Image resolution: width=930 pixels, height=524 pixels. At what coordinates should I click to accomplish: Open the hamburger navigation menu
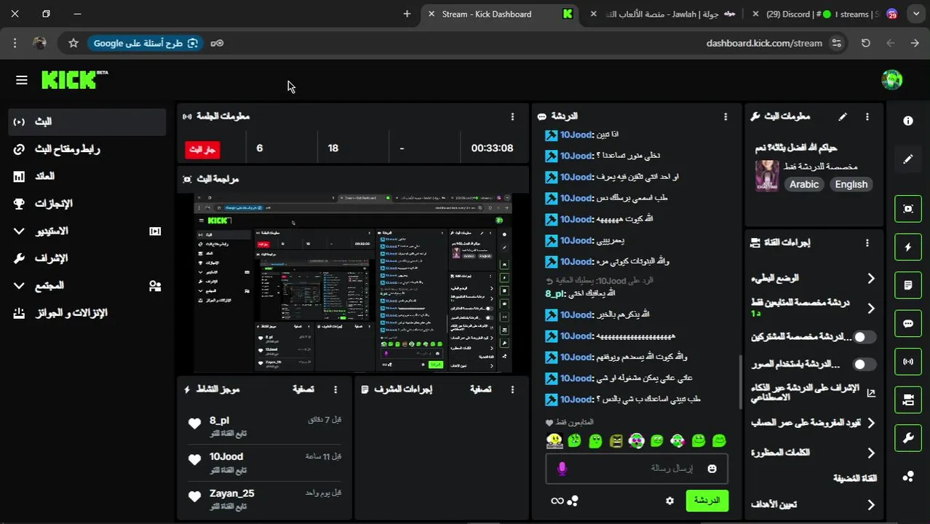21,80
